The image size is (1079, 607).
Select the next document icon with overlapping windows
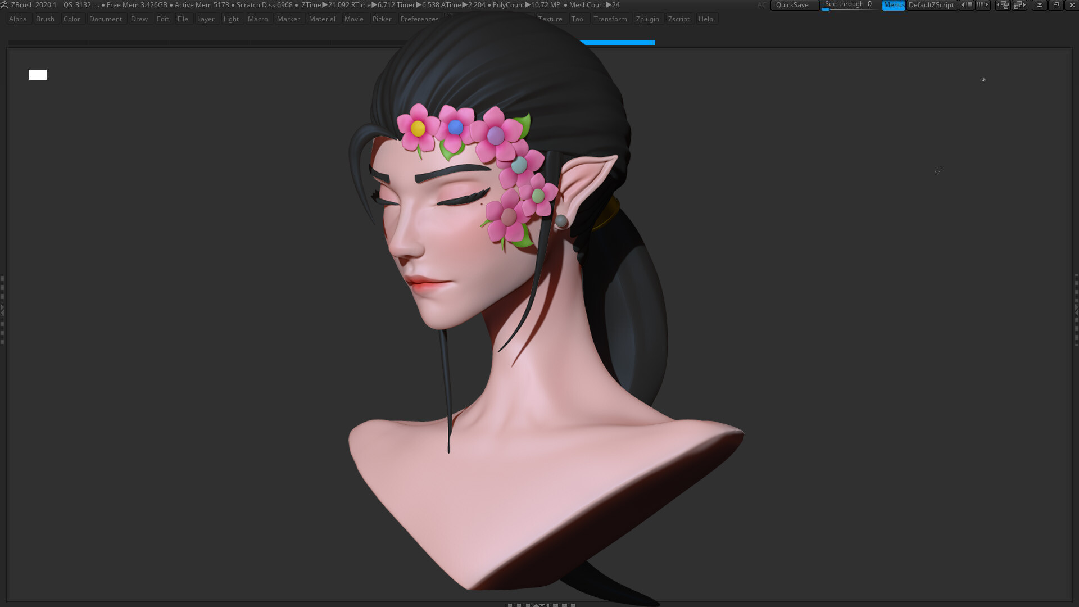pos(1018,5)
